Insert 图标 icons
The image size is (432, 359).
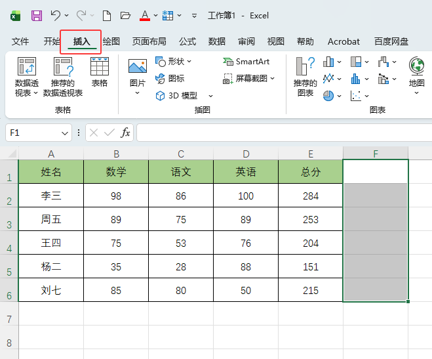click(x=170, y=79)
